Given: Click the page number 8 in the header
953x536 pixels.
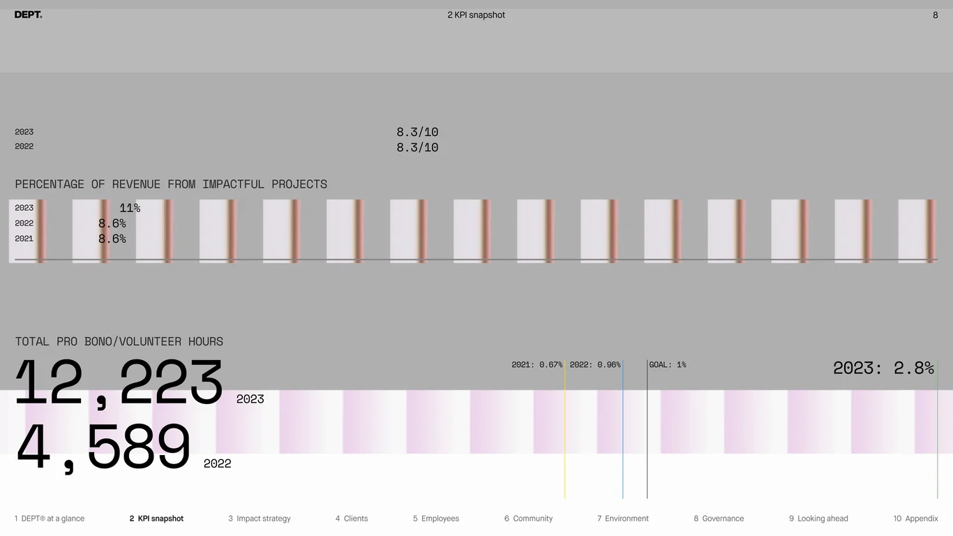Looking at the screenshot, I should (x=936, y=15).
